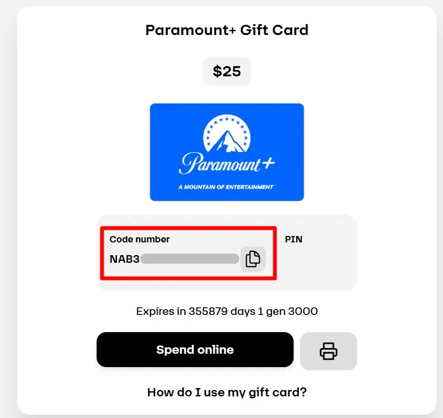Copy the gift card code number

click(252, 259)
